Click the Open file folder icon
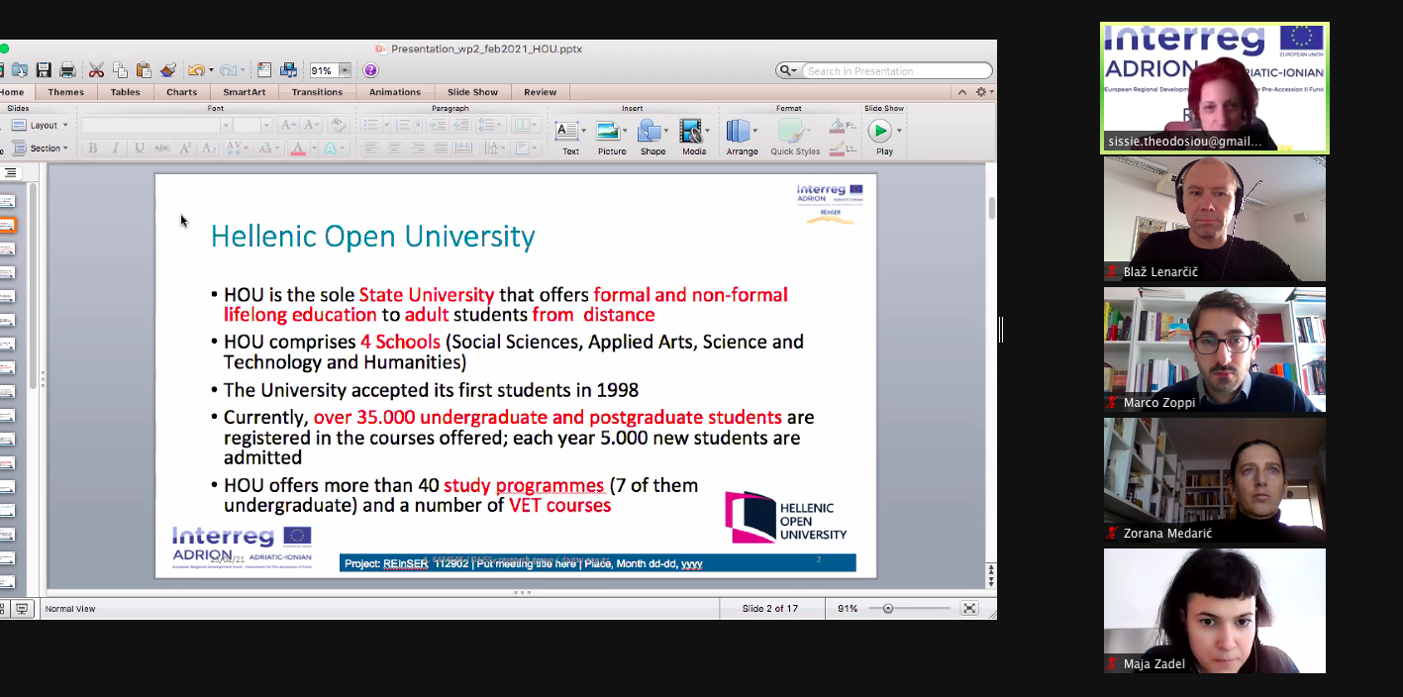 pyautogui.click(x=19, y=70)
